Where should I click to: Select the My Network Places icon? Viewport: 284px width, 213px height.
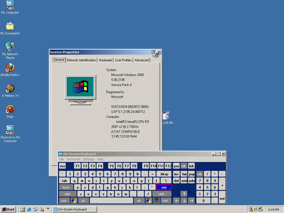(x=10, y=50)
